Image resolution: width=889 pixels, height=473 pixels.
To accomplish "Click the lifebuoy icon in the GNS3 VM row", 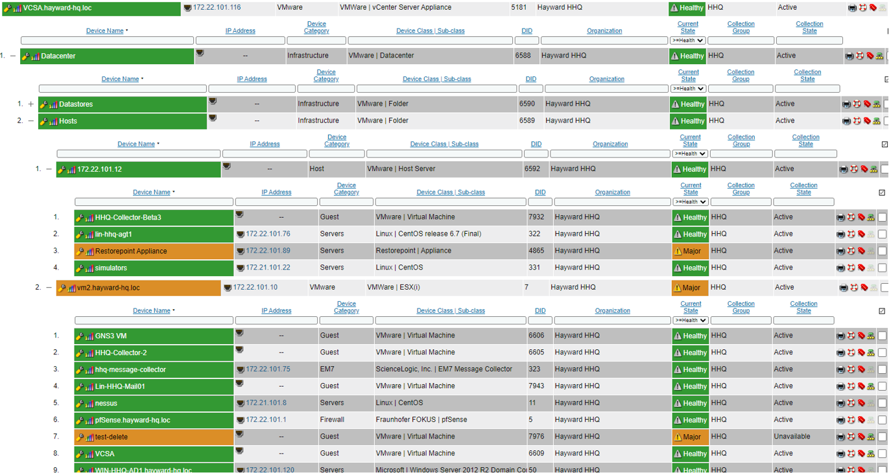I will [x=851, y=336].
